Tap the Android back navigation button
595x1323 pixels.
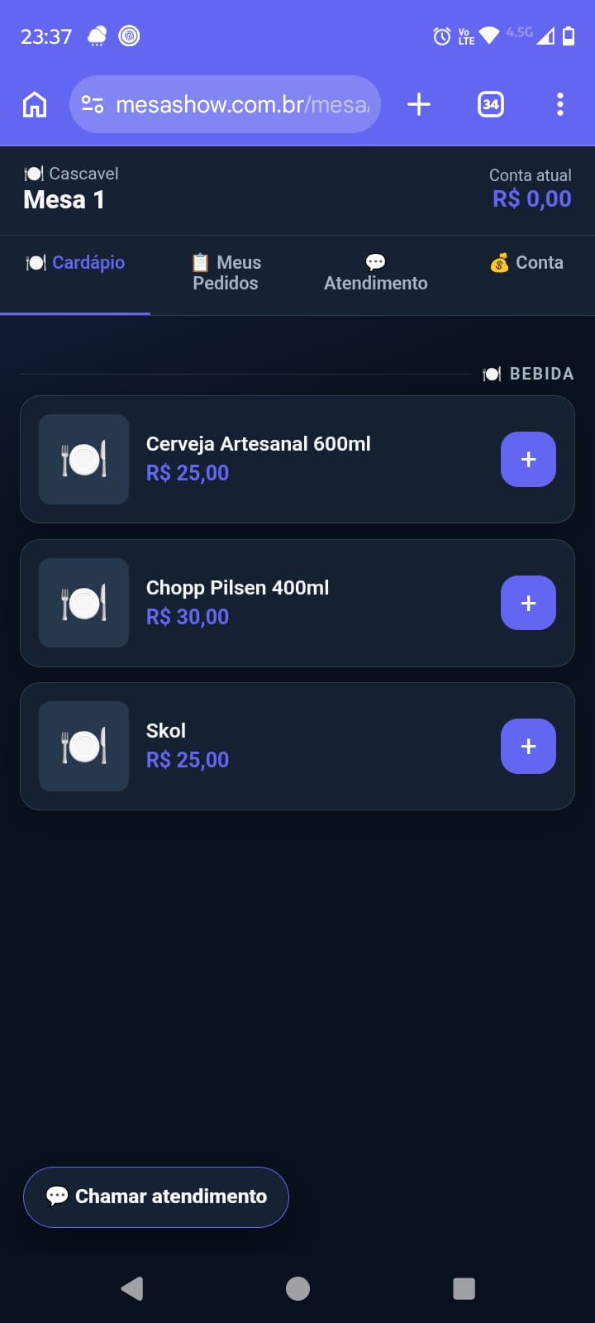[132, 1288]
